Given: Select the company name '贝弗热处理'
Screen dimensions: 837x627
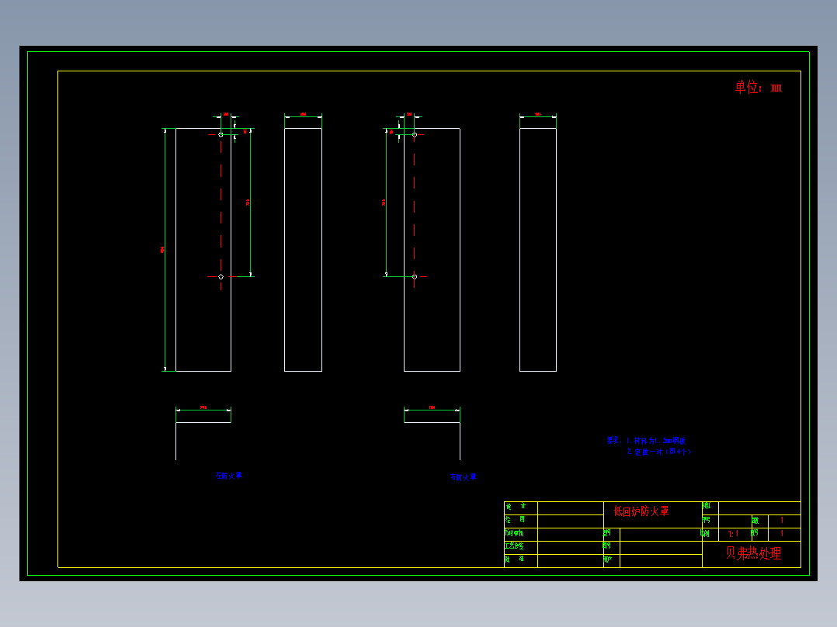Looking at the screenshot, I should click(x=753, y=553).
